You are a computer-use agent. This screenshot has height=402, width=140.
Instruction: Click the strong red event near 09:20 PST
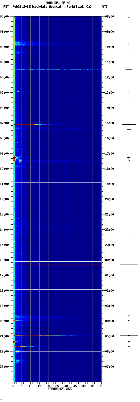15,159
